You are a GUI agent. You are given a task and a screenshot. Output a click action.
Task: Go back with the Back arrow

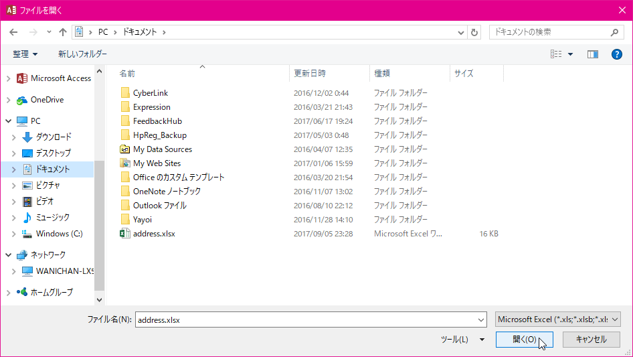[13, 32]
